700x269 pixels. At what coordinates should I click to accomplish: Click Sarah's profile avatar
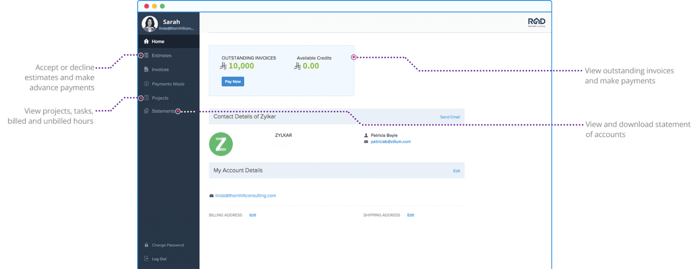pos(150,24)
